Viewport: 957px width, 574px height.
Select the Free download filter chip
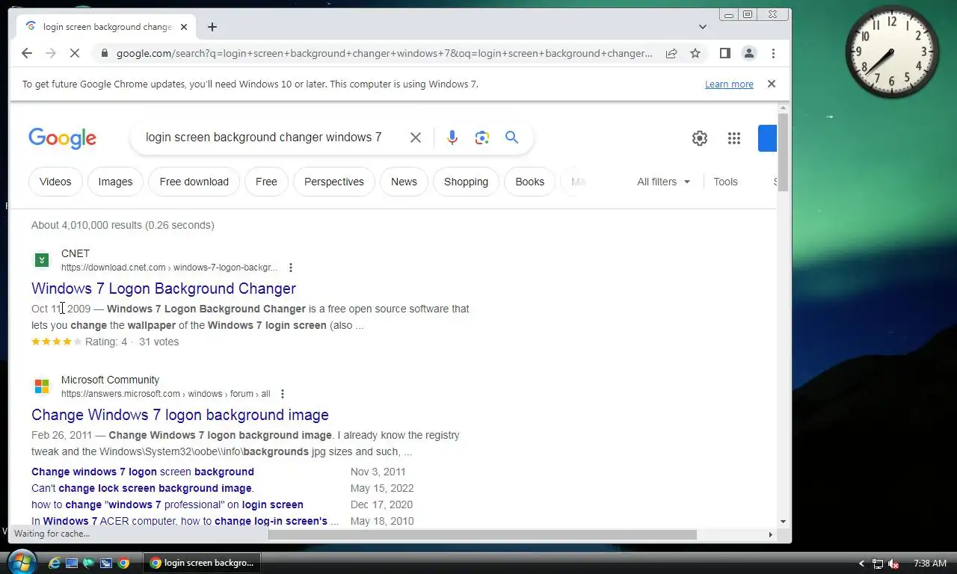point(194,182)
